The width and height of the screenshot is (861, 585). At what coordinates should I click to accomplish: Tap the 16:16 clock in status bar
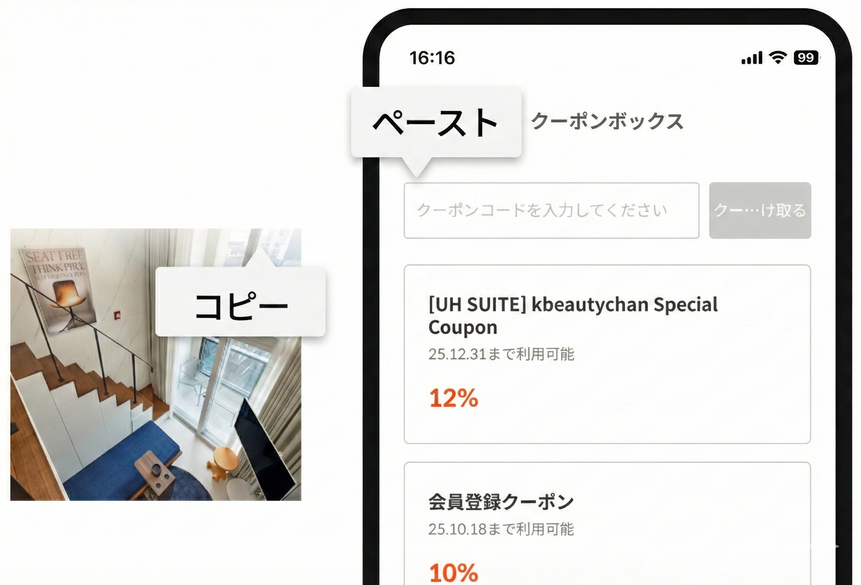point(432,58)
